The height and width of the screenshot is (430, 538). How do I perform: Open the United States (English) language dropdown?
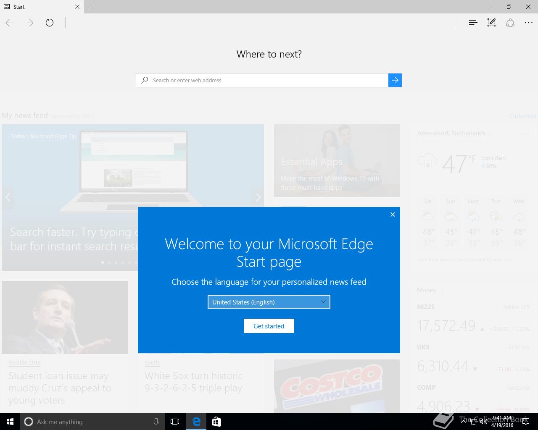point(269,302)
